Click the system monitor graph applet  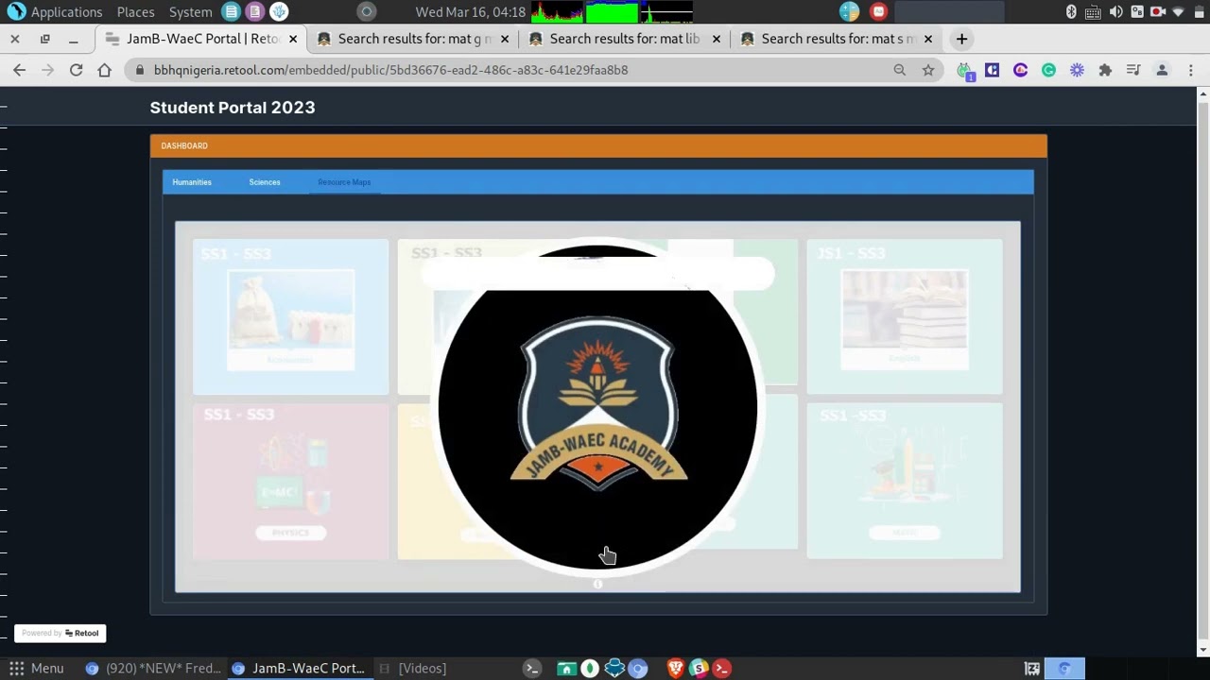(612, 11)
